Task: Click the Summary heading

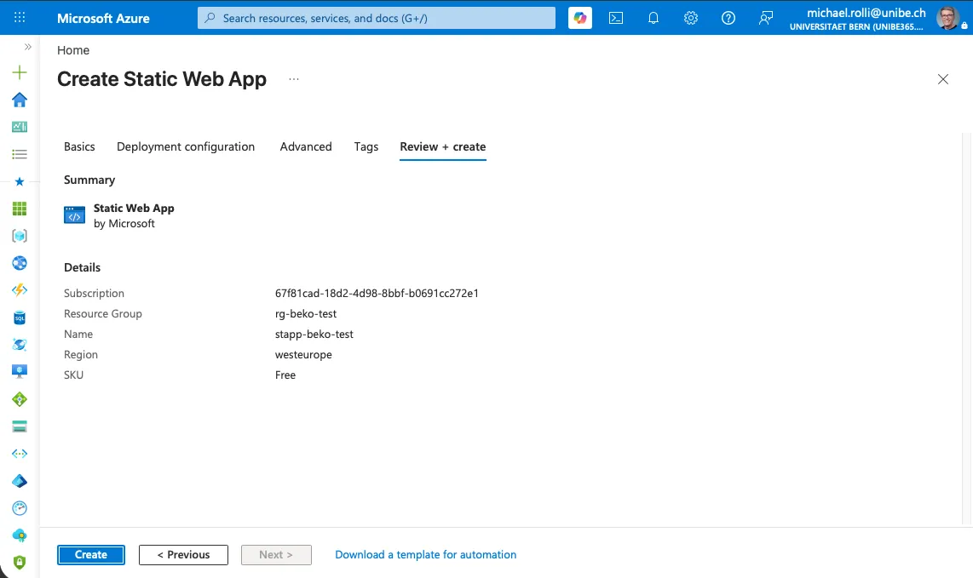Action: pyautogui.click(x=89, y=180)
